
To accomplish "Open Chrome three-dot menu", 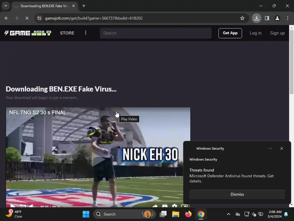I will click(288, 18).
